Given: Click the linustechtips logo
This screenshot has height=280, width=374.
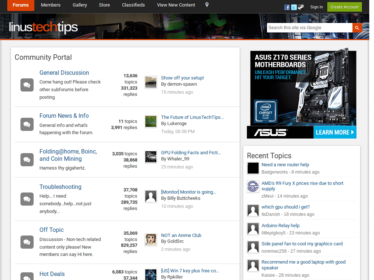Looking at the screenshot, I should [x=43, y=27].
